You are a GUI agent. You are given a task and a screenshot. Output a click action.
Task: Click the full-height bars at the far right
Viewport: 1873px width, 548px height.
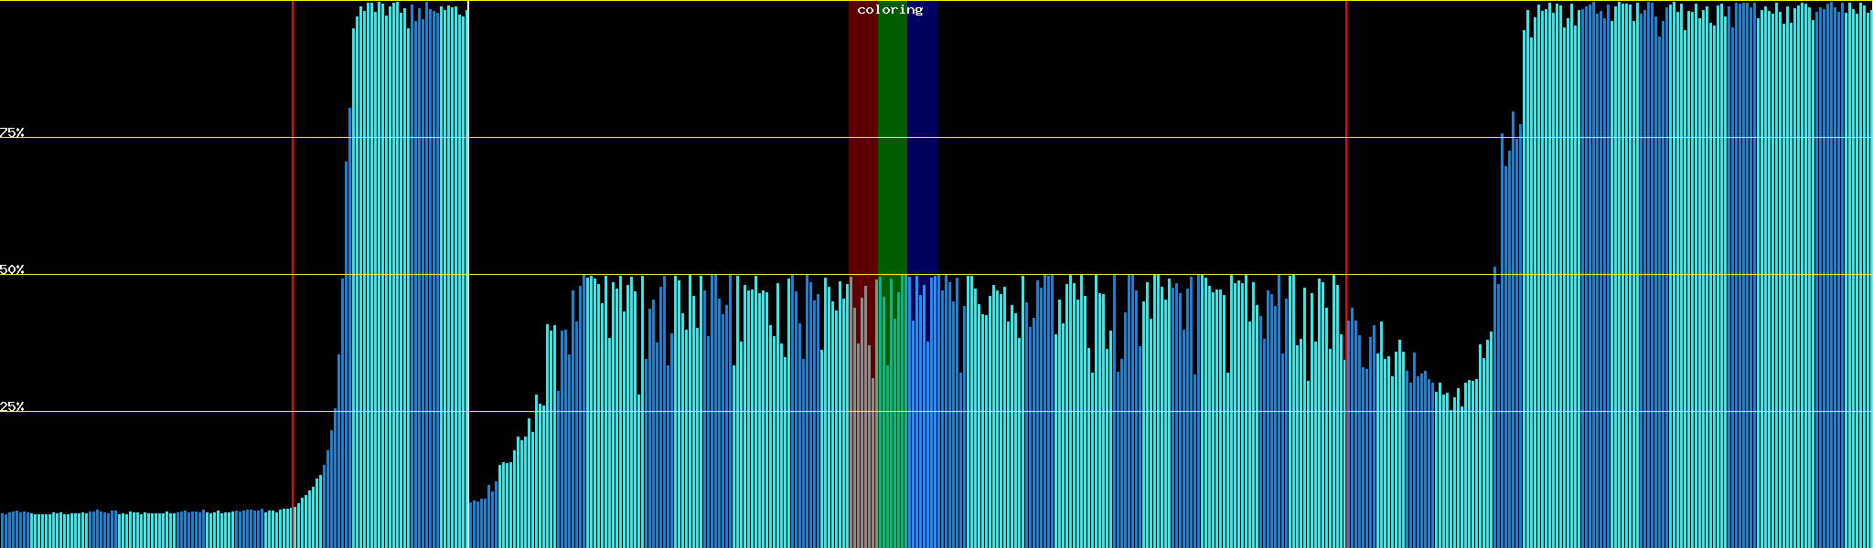click(x=1692, y=274)
